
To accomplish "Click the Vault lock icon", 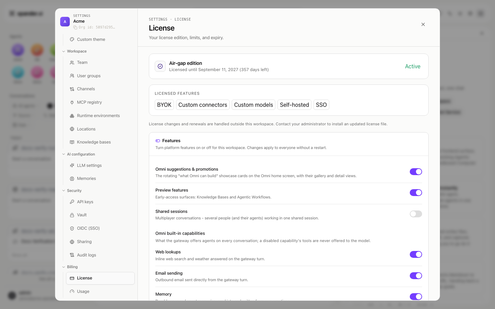I will 72,215.
